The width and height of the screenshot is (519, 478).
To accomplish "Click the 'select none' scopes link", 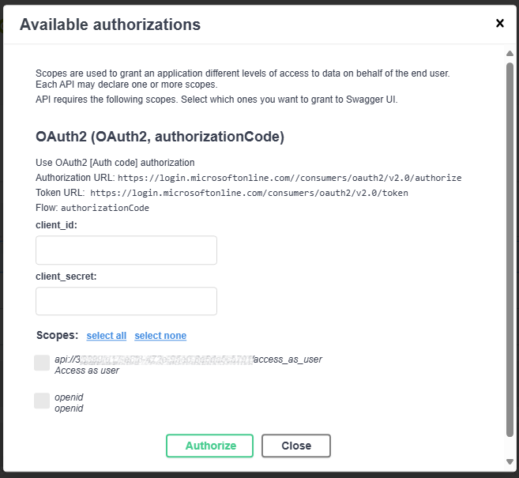I will (x=160, y=336).
